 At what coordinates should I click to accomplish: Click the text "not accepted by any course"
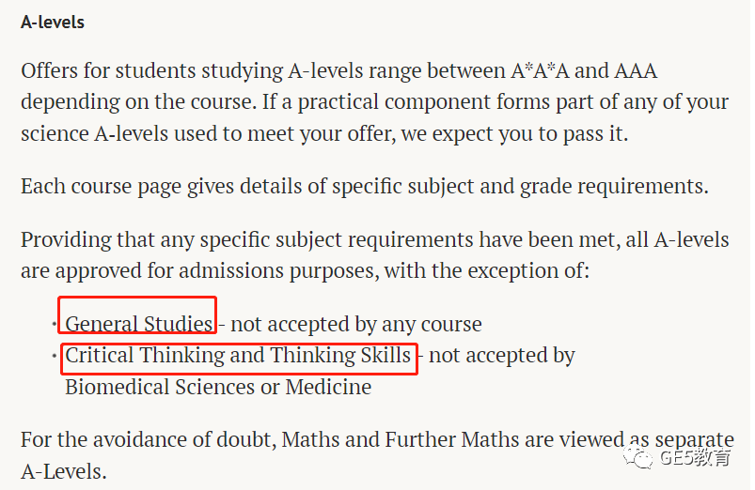[356, 324]
